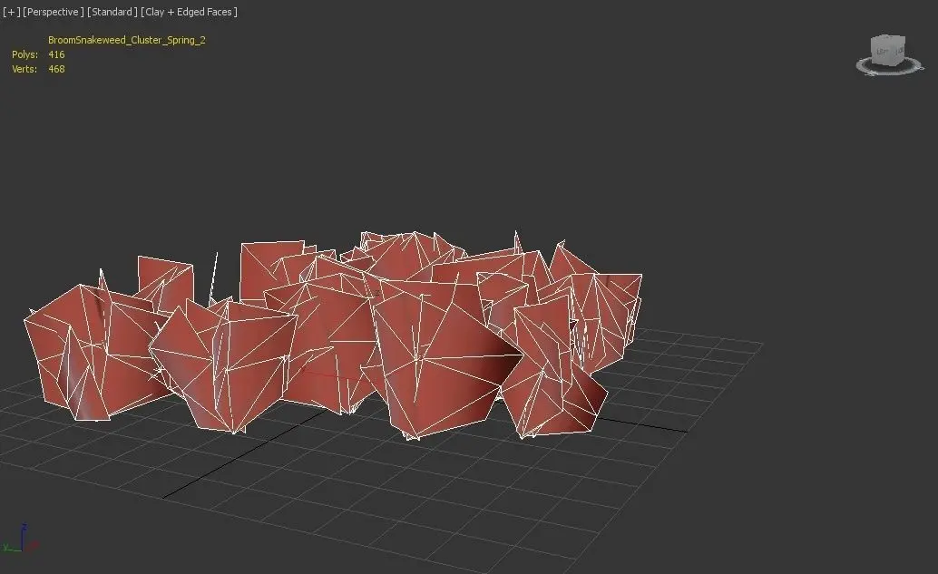Viewport: 938px width, 574px height.
Task: Click the object name BroomSnakeweed_Cluster_Spring_2
Action: point(127,40)
